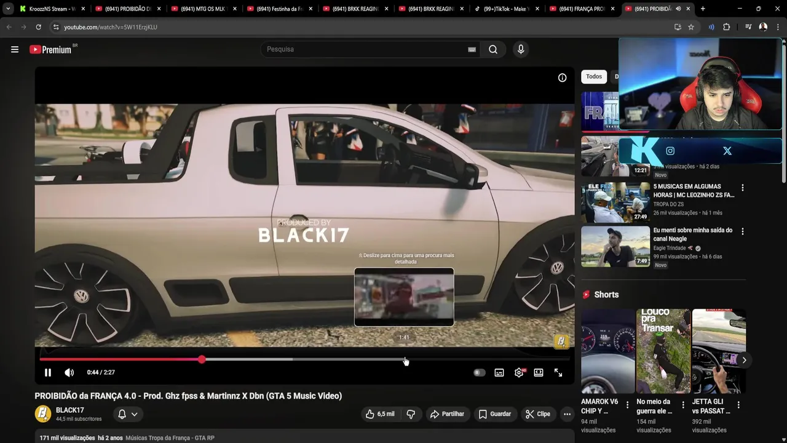Toggle subtitles captions button

tap(499, 372)
